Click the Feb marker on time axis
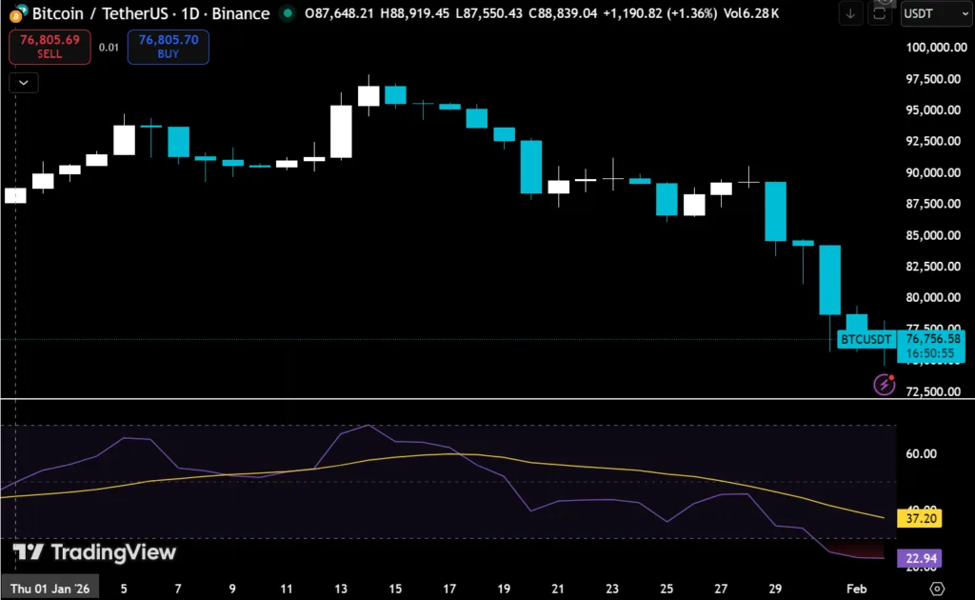 point(856,590)
